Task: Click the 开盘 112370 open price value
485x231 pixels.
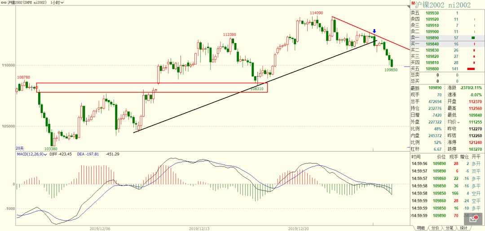Action: (476, 101)
